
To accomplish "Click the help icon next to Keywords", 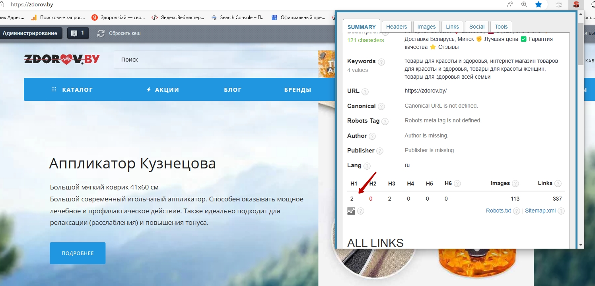I will (381, 62).
